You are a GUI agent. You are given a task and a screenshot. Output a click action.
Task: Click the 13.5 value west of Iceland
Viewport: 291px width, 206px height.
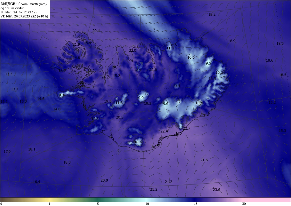tap(9, 74)
